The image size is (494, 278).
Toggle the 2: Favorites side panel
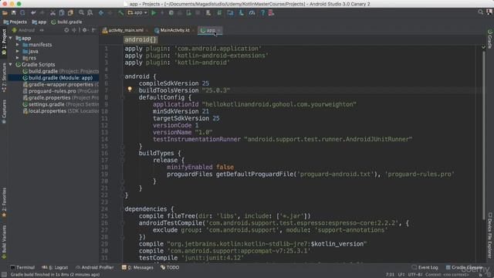(x=4, y=202)
